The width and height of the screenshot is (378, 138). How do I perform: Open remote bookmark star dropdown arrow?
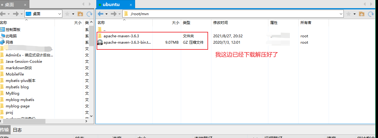(x=354, y=14)
